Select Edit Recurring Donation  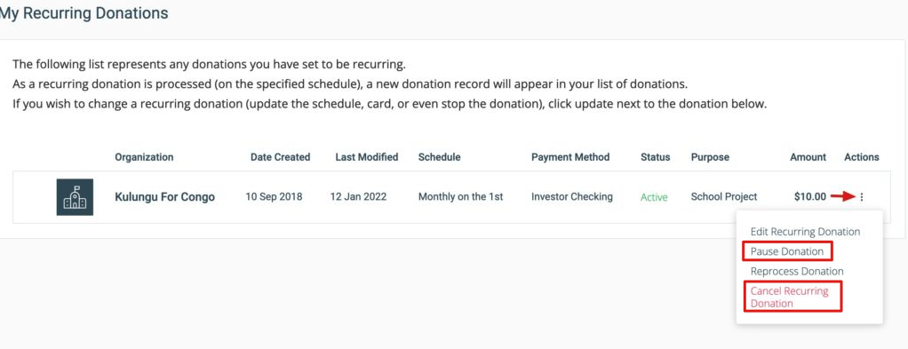click(805, 232)
